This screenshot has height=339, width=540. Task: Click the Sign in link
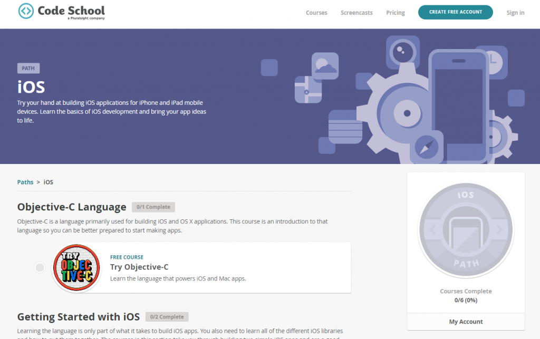[515, 13]
